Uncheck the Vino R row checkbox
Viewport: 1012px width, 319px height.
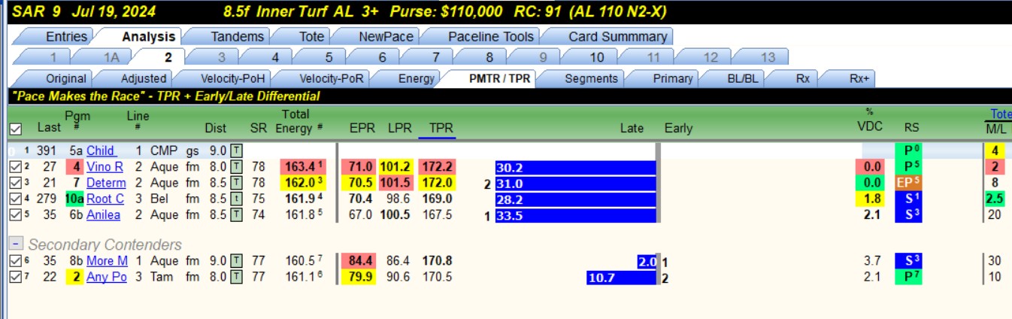[15, 167]
